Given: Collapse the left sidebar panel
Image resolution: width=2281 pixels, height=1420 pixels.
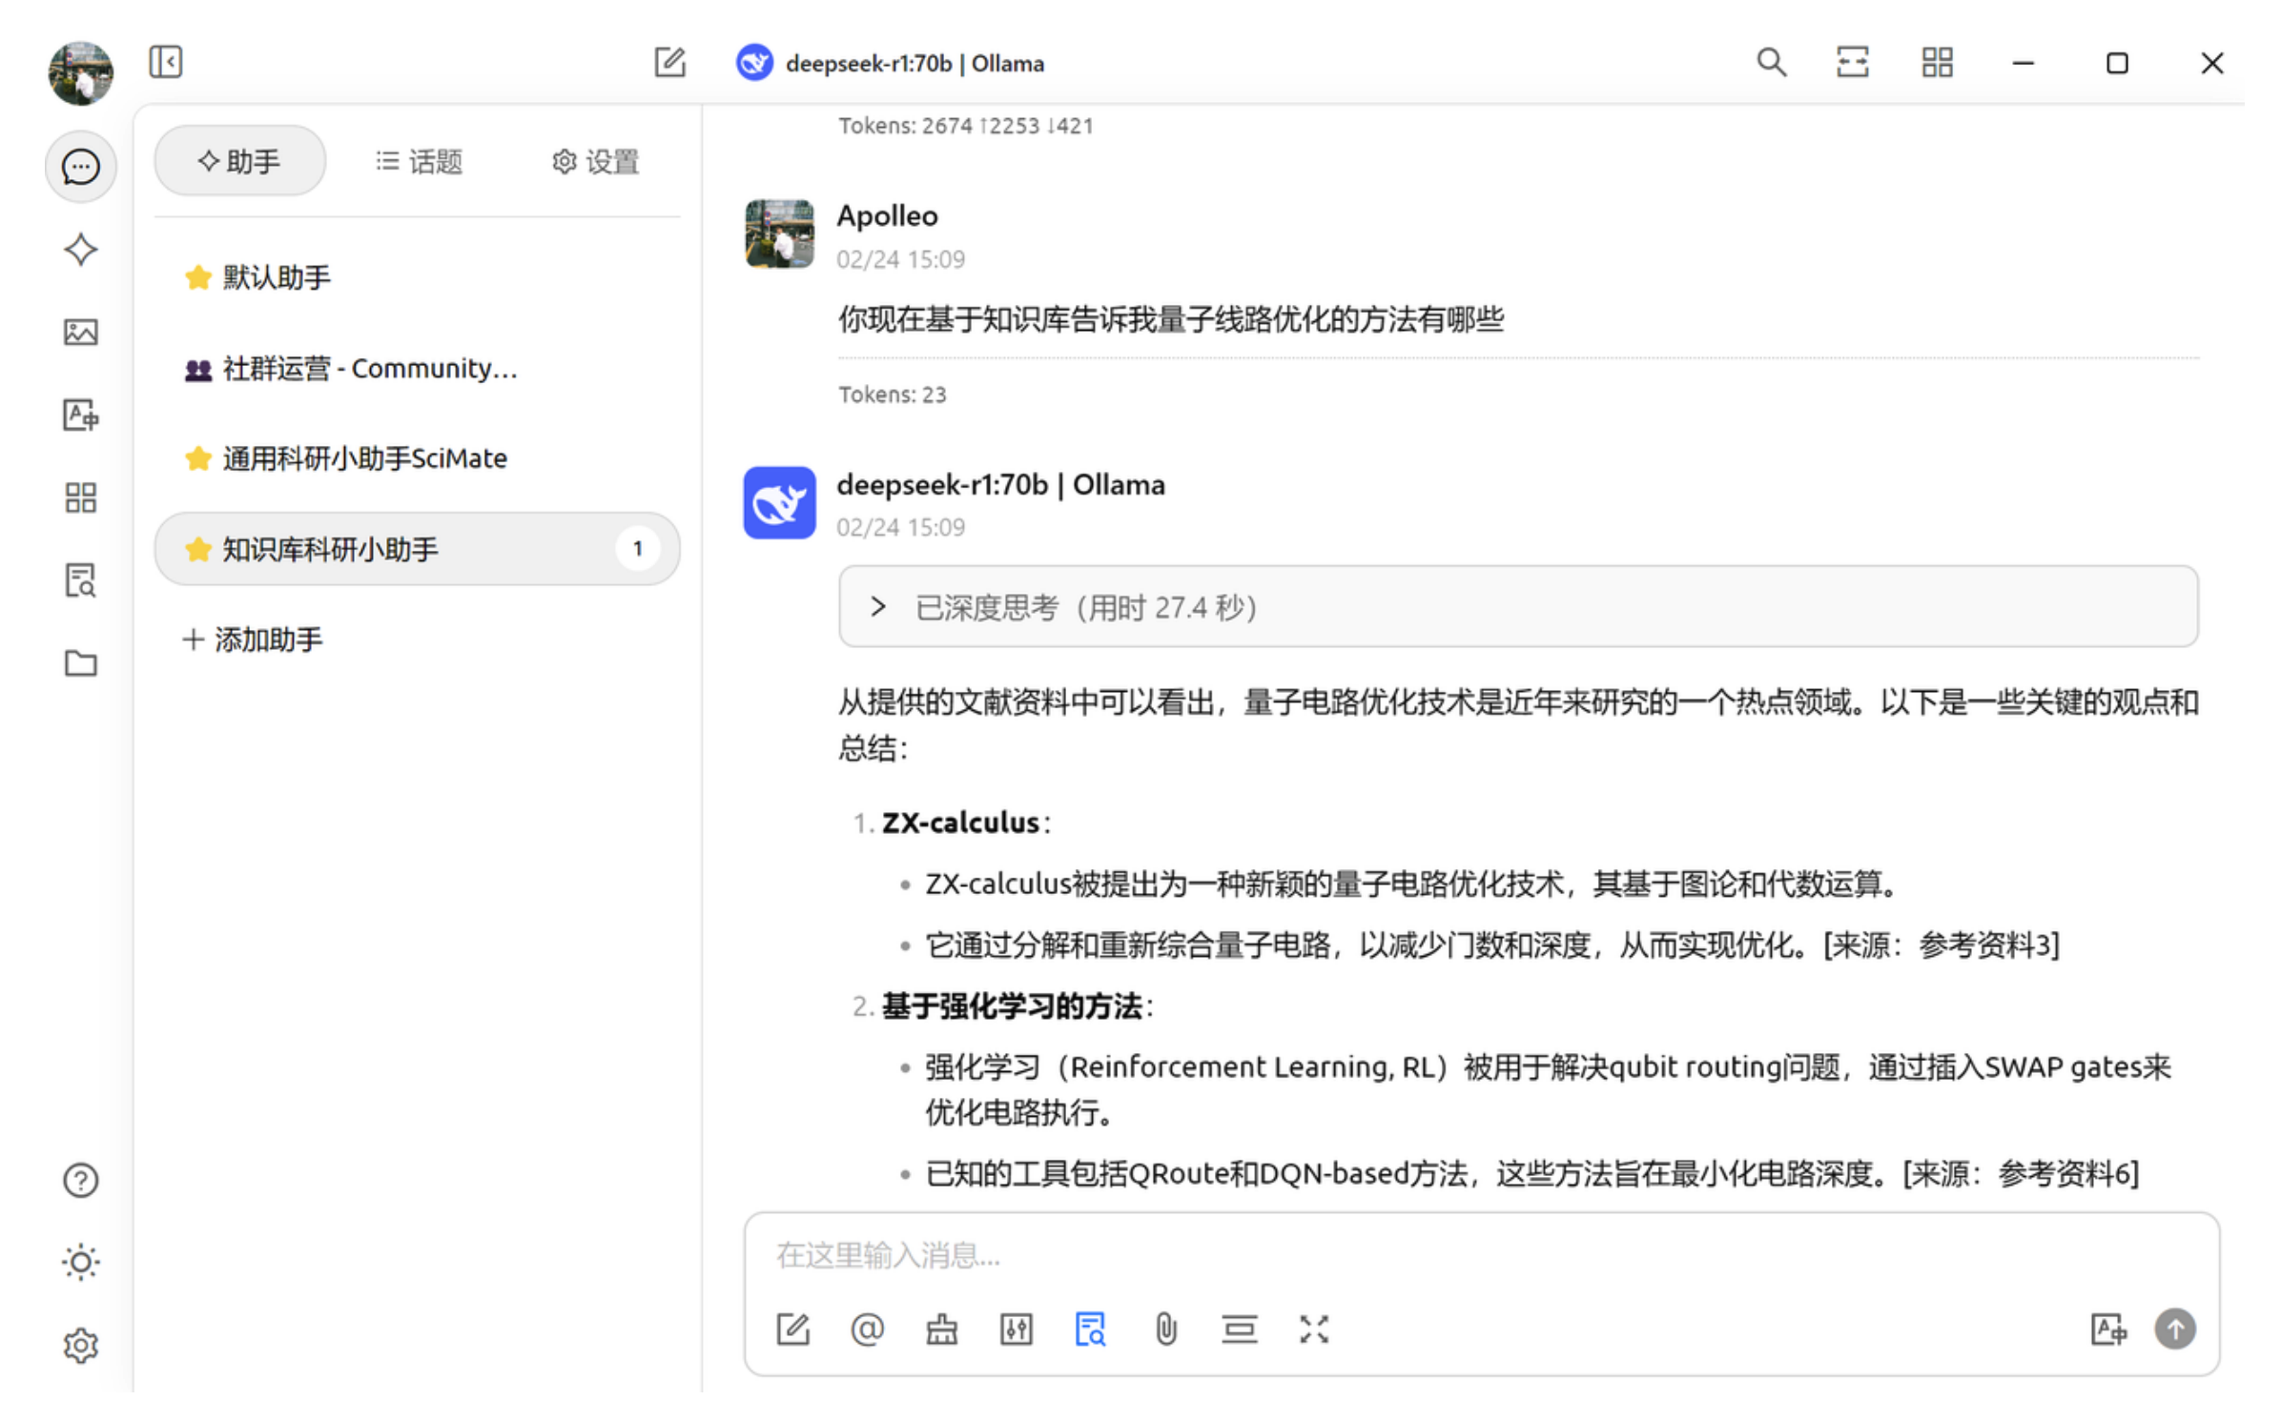Looking at the screenshot, I should pyautogui.click(x=166, y=61).
